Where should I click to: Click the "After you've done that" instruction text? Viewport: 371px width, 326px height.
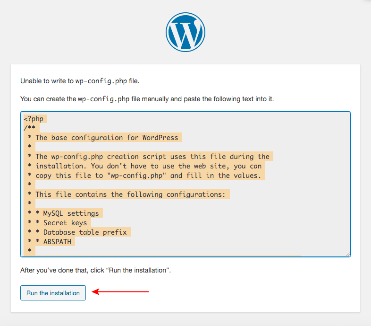[95, 271]
